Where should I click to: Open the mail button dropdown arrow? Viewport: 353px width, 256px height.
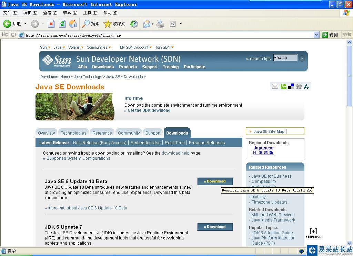click(153, 24)
